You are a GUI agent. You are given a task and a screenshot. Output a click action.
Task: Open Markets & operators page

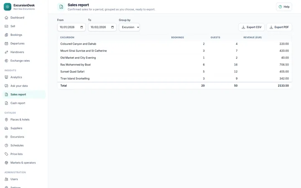click(x=24, y=163)
